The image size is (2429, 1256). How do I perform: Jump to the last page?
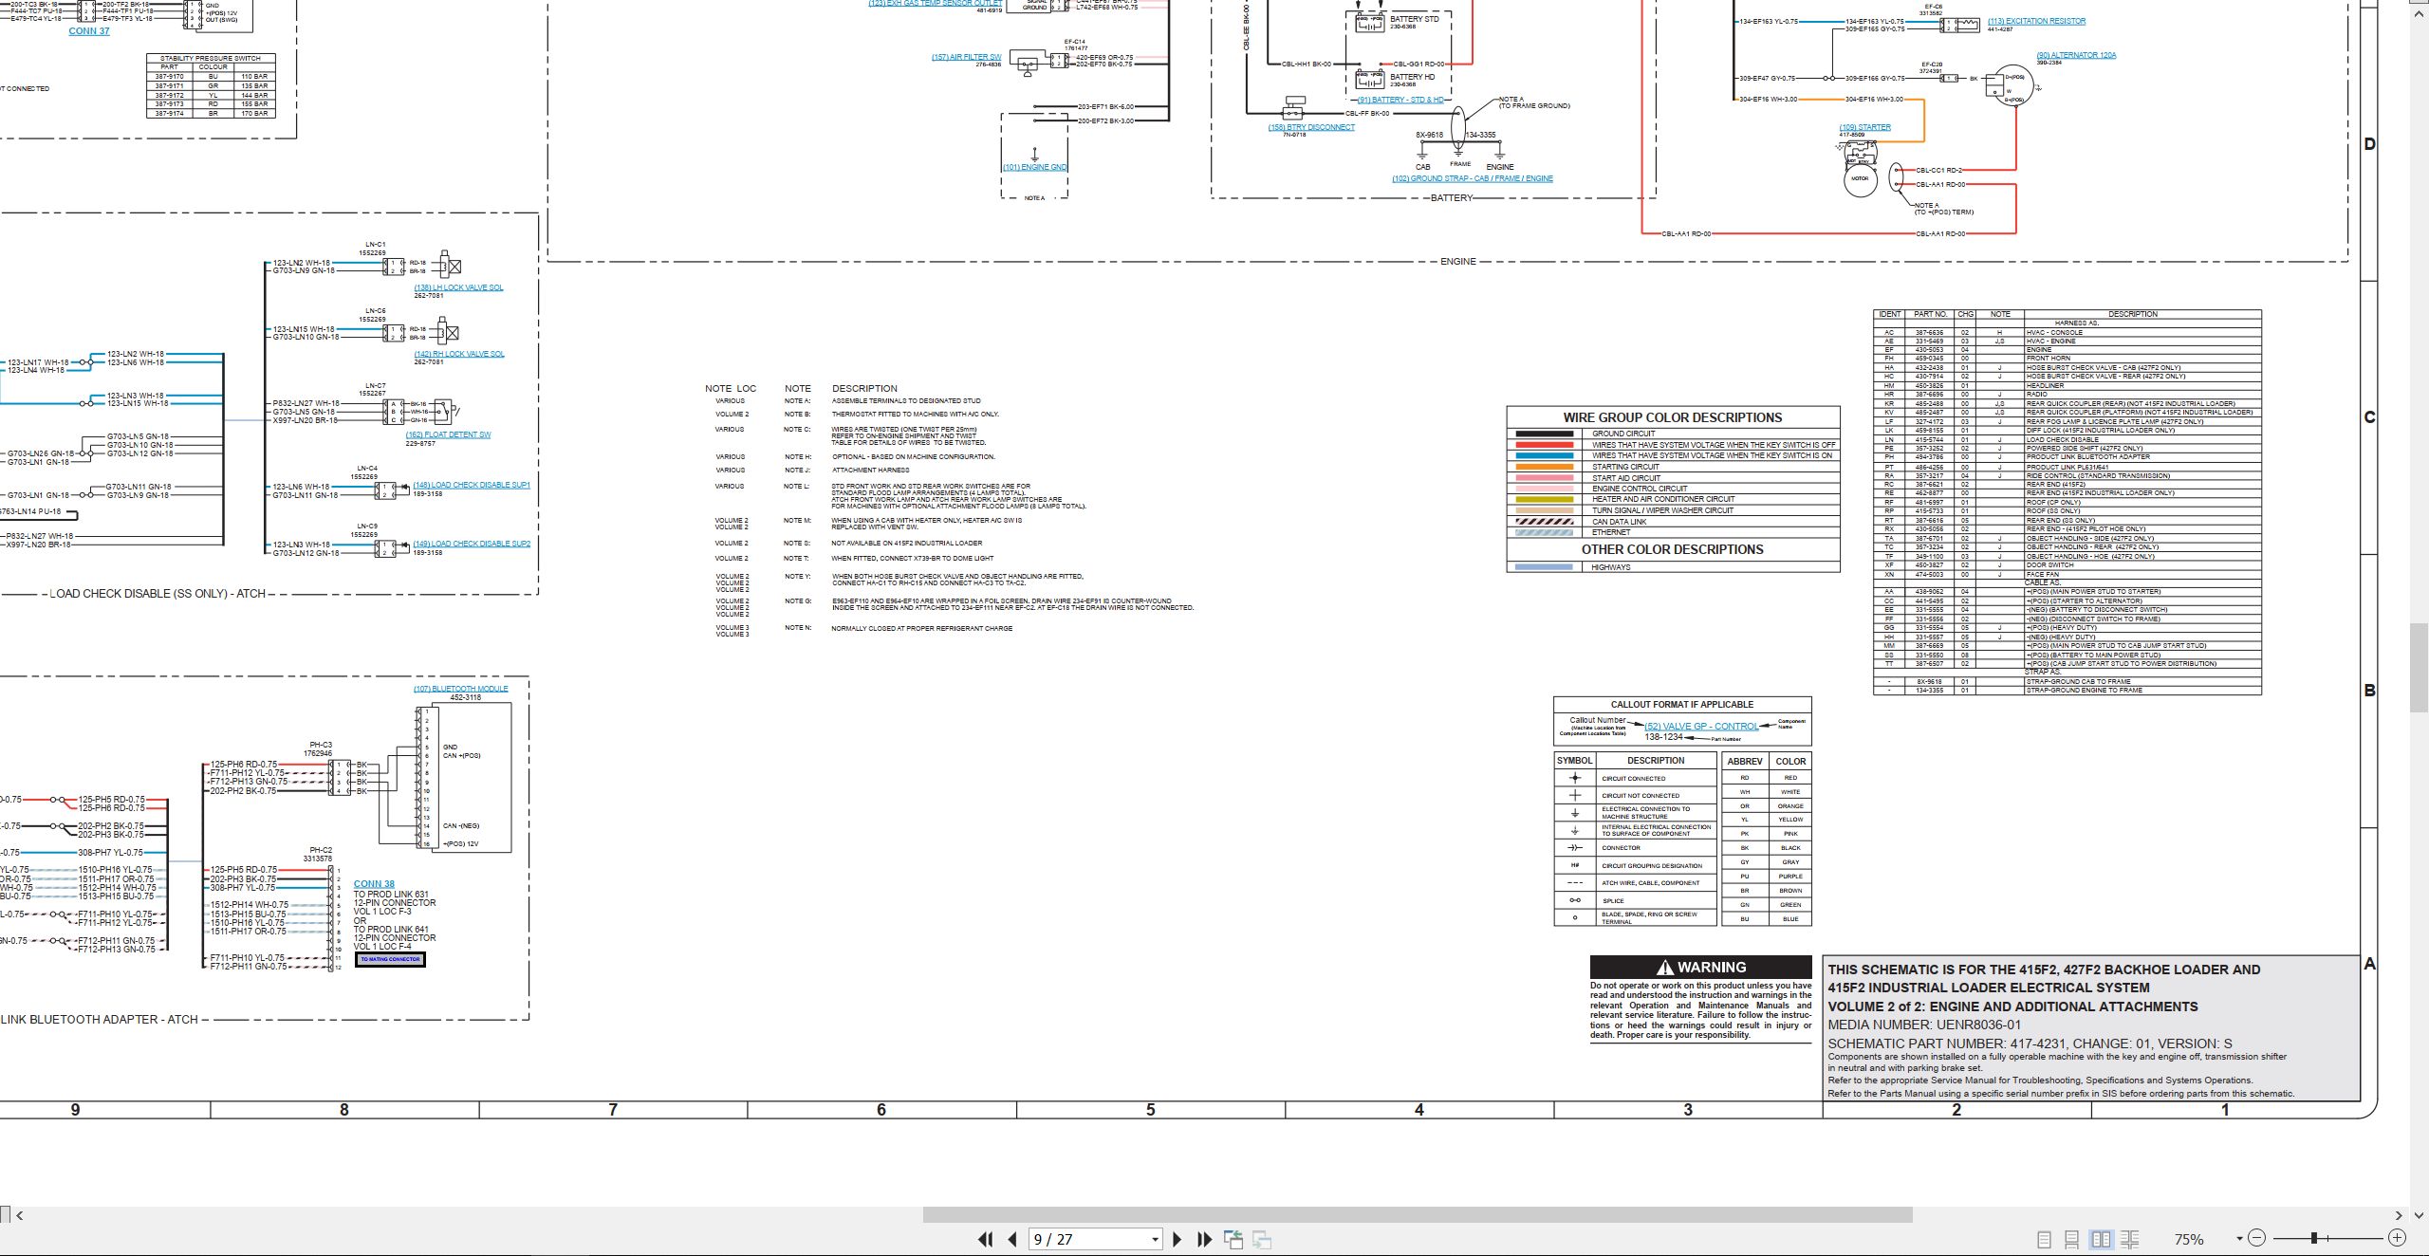point(1205,1239)
